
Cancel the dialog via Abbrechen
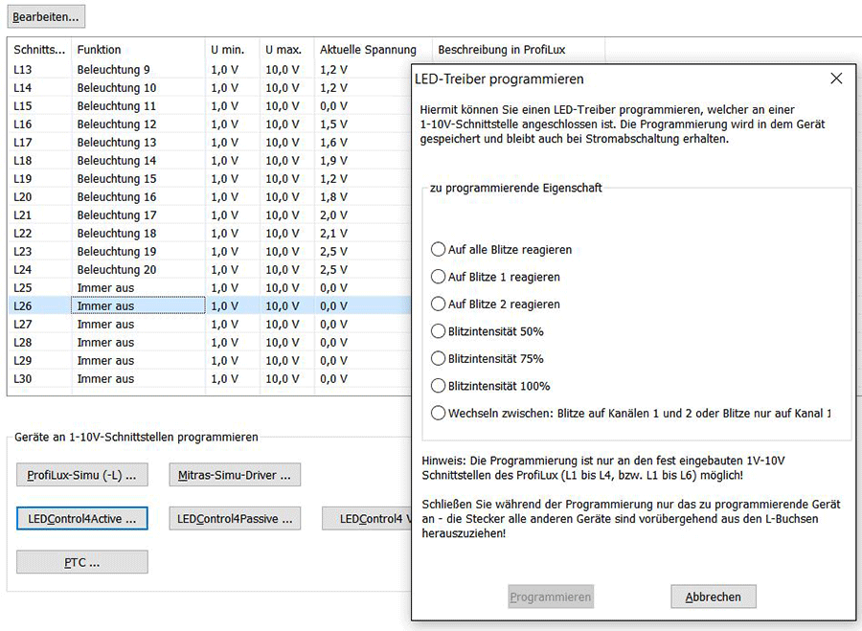(713, 596)
